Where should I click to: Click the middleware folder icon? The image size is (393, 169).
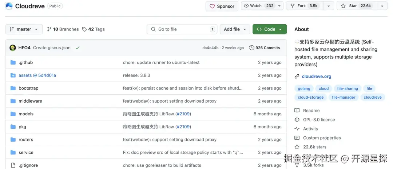pyautogui.click(x=13, y=101)
